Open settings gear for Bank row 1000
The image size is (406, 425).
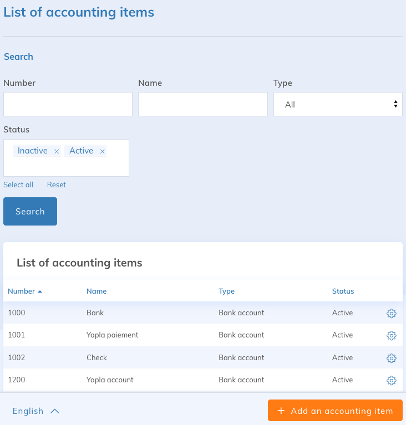tap(391, 313)
